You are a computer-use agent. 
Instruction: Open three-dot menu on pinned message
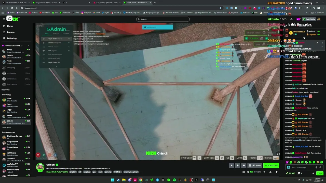tap(322, 43)
